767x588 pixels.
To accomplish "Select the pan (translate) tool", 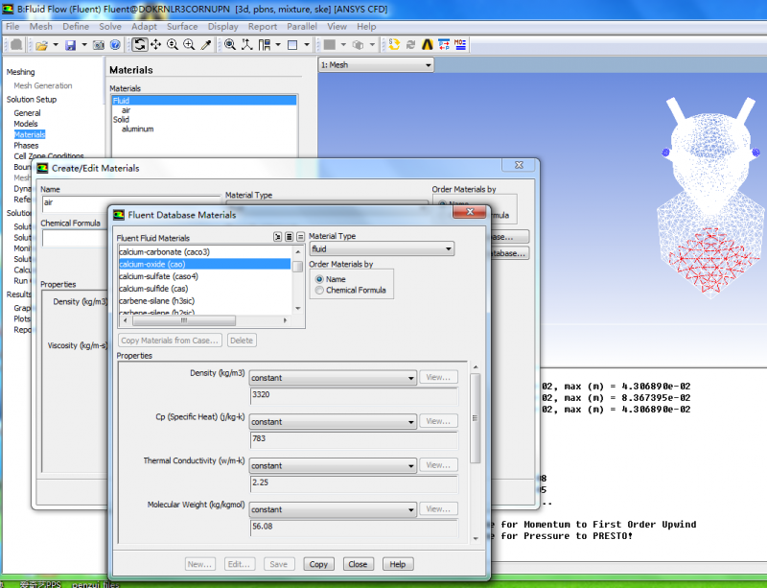I will pos(156,44).
